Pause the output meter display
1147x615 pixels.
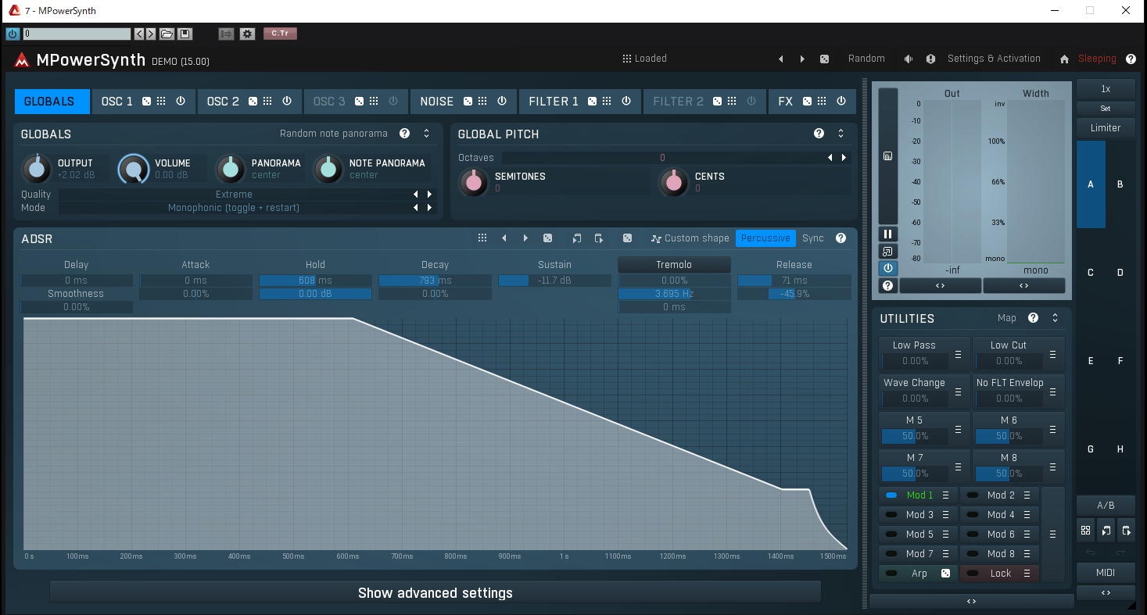(x=887, y=234)
